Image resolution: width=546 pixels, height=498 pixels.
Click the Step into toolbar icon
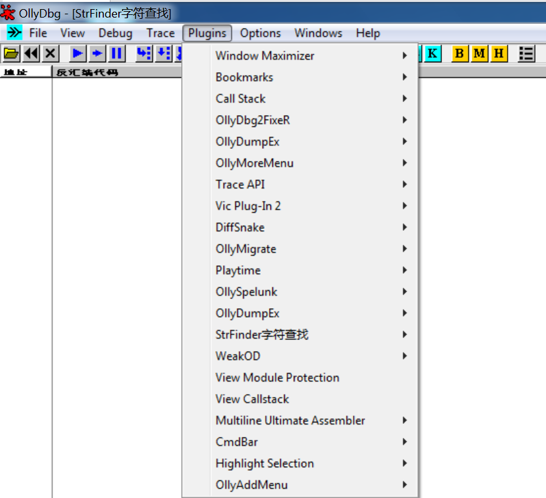tap(144, 53)
